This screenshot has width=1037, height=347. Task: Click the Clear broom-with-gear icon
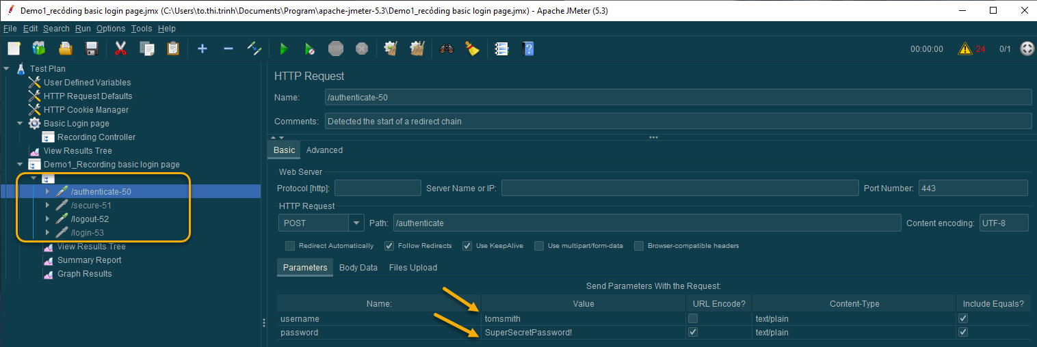tap(391, 48)
